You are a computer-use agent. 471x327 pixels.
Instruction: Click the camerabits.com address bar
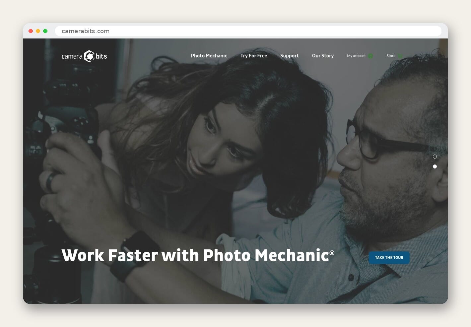click(248, 31)
